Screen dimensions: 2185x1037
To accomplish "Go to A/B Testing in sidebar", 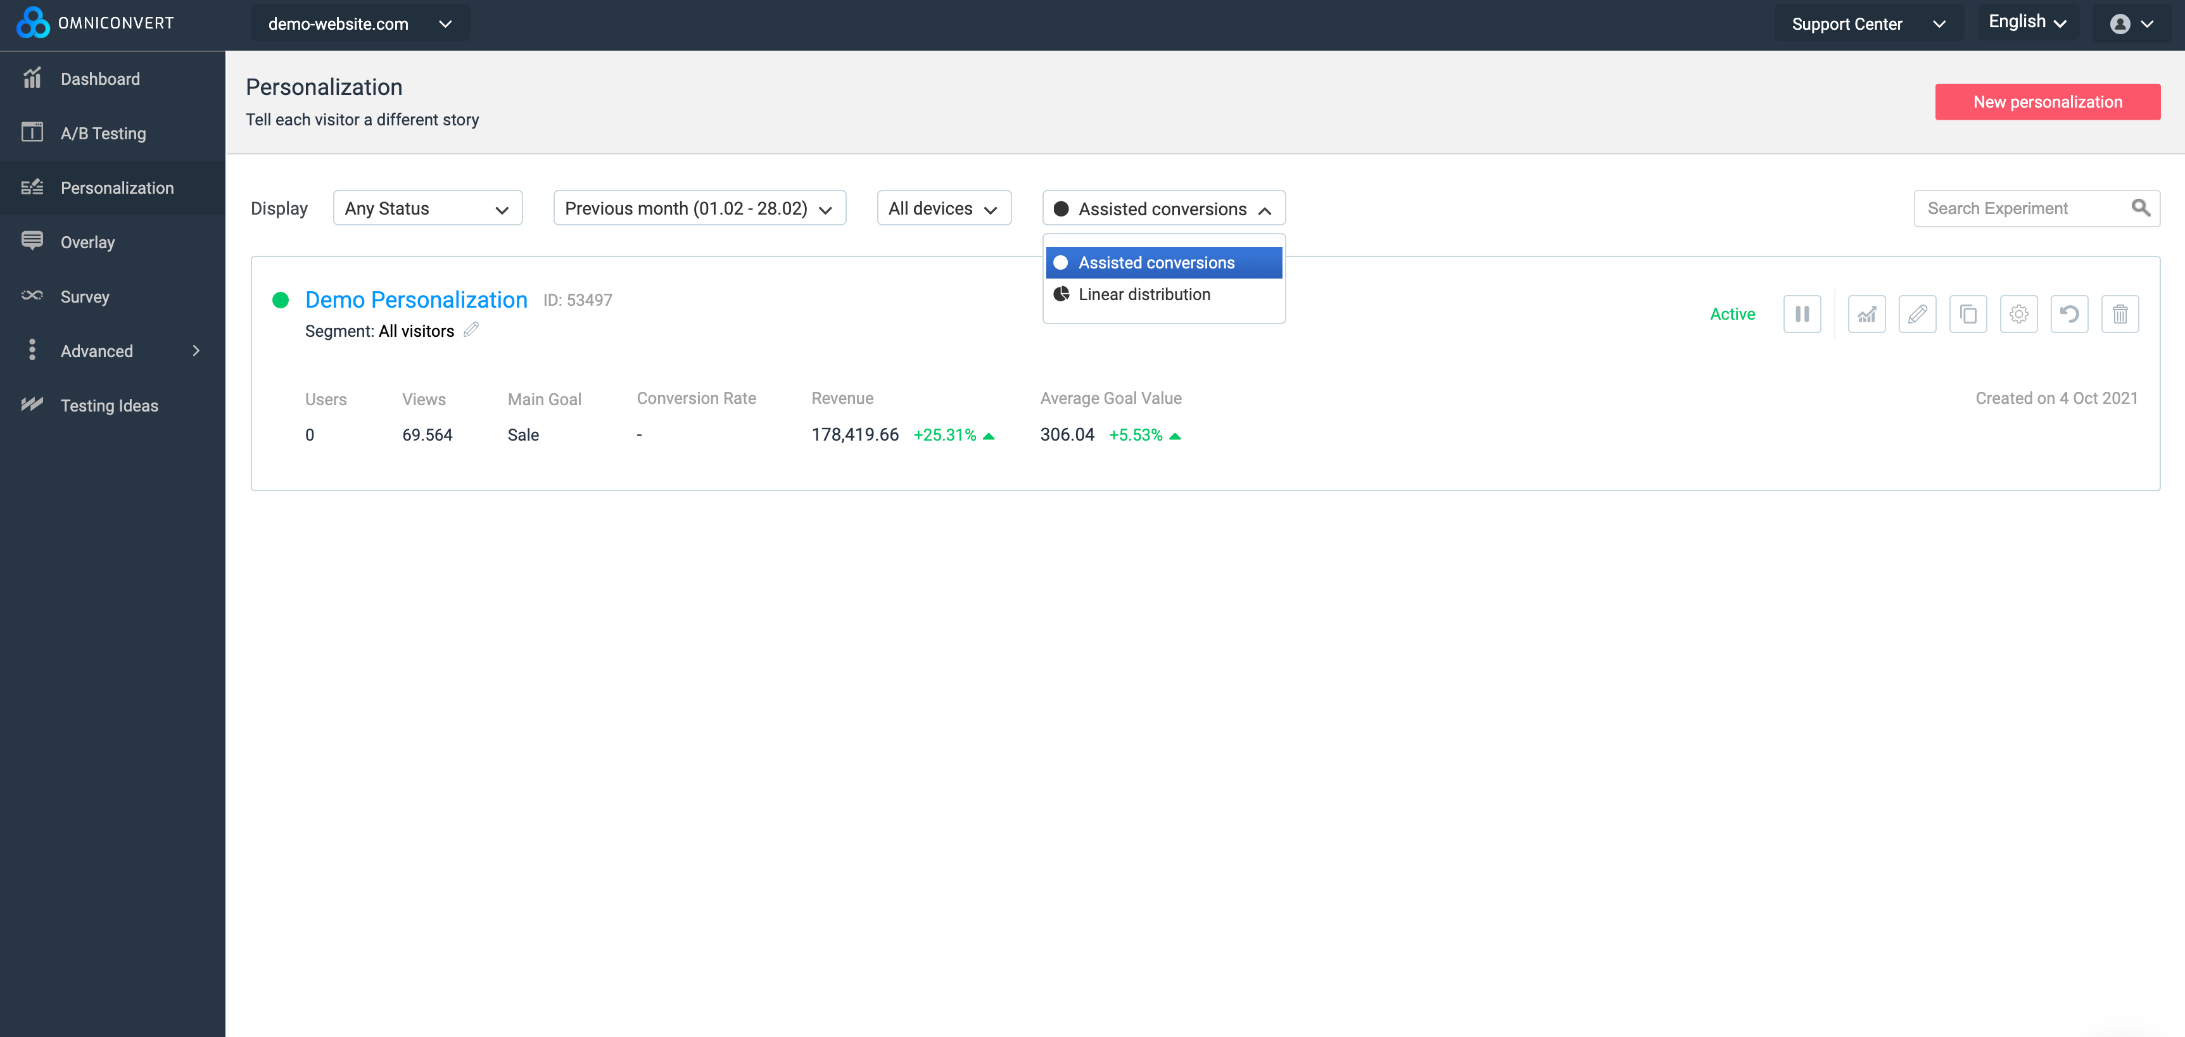I will tap(103, 133).
